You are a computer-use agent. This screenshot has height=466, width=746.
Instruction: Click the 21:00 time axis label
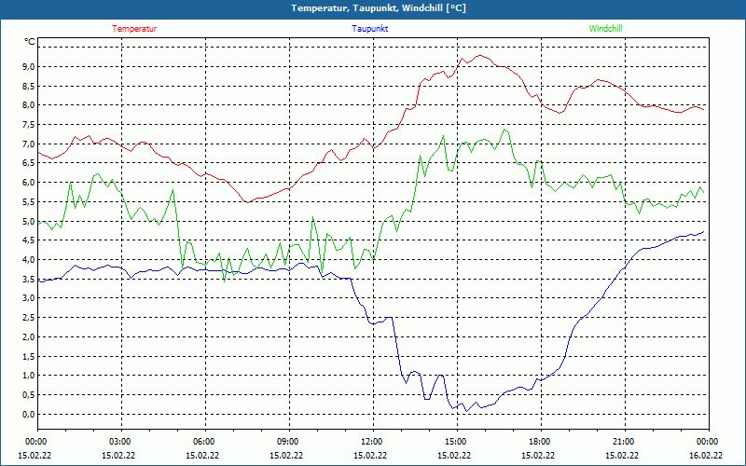point(624,442)
